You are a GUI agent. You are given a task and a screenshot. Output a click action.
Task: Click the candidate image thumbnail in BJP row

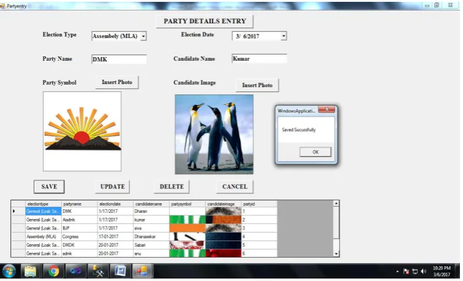[223, 228]
